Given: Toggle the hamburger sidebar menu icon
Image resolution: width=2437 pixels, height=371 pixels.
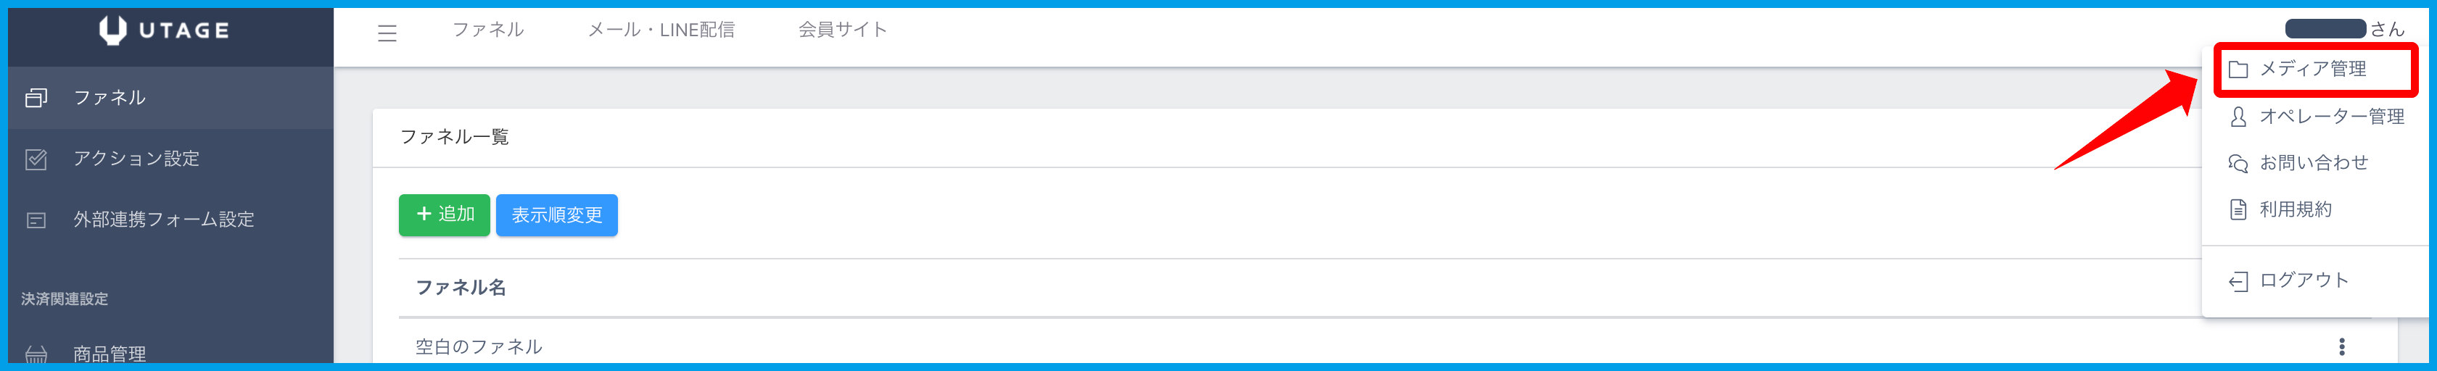Looking at the screenshot, I should pyautogui.click(x=387, y=33).
